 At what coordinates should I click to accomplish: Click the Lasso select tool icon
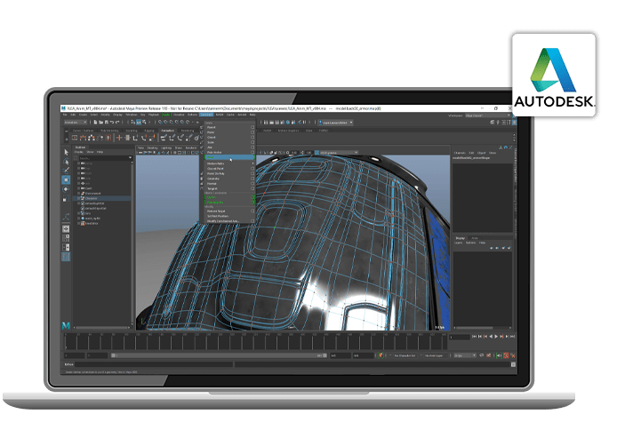coord(67,161)
